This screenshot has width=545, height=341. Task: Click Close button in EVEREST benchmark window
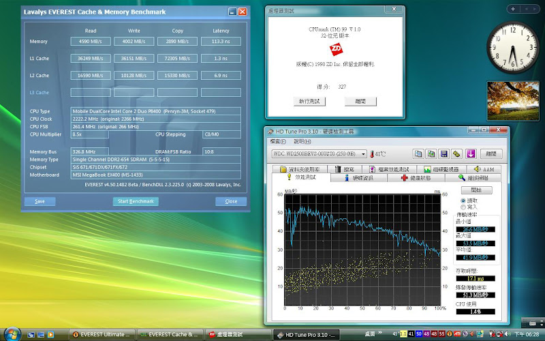[x=231, y=201]
